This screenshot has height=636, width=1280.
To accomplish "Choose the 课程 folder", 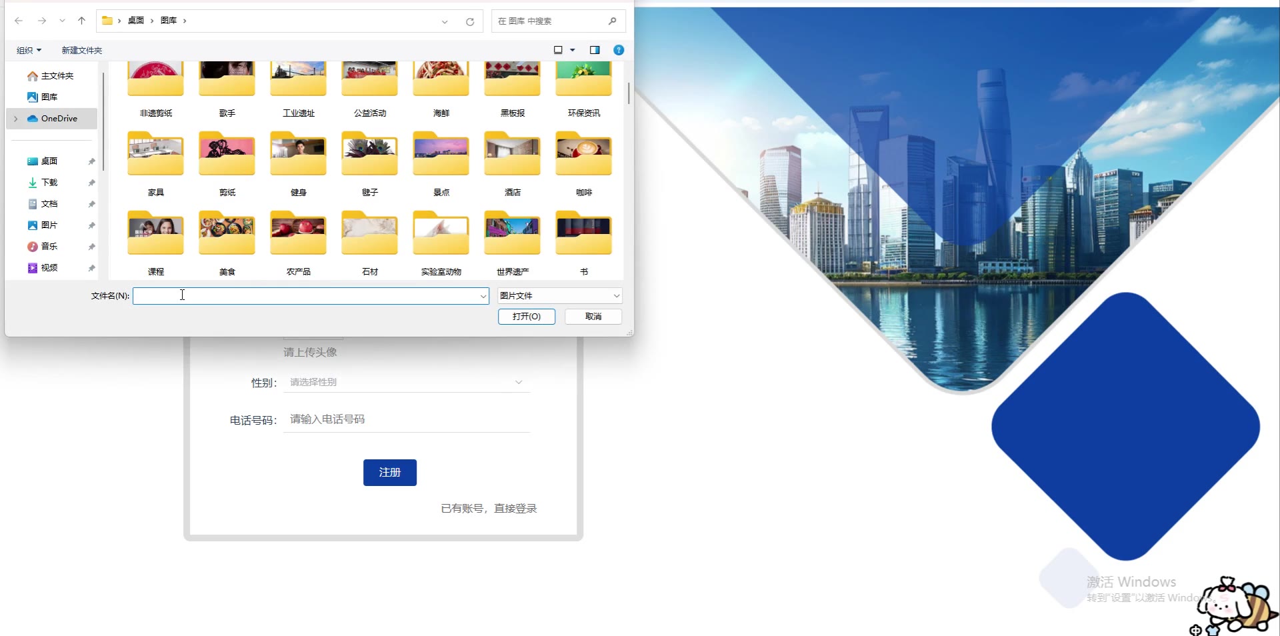I will coord(155,243).
